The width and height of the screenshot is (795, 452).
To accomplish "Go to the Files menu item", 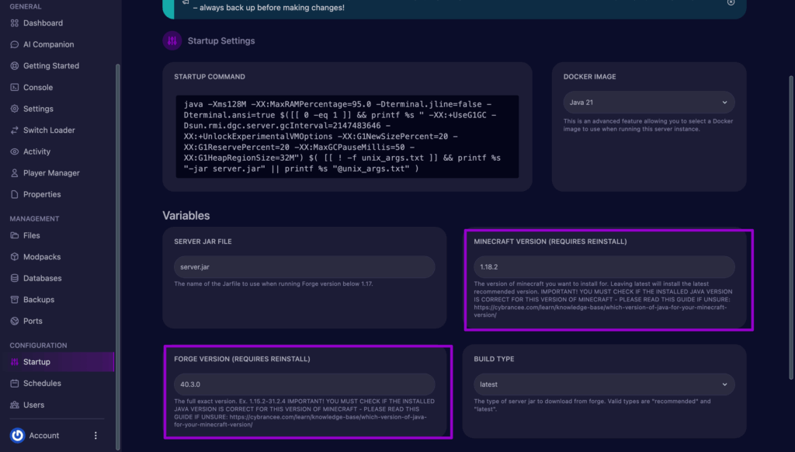I will (x=31, y=235).
